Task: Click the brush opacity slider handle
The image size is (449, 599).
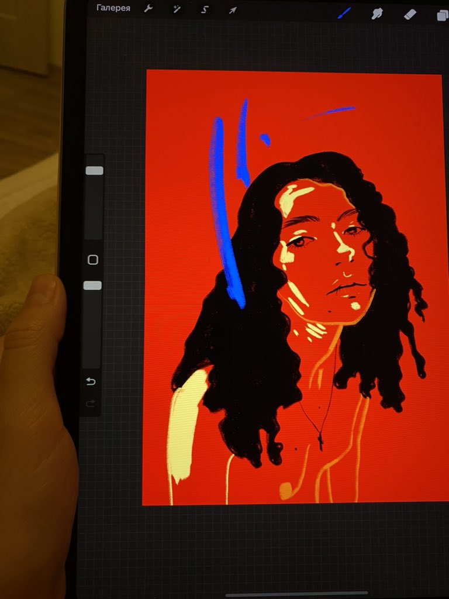Action: (92, 285)
